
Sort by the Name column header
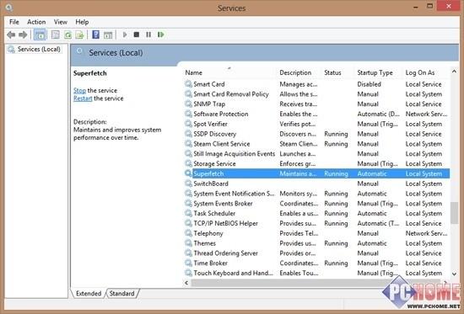194,72
